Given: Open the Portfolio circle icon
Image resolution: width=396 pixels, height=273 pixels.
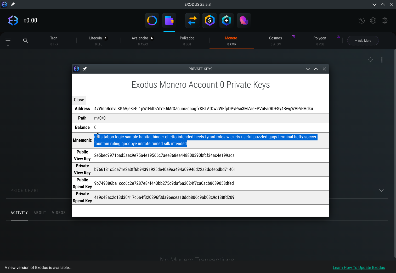Looking at the screenshot, I should [152, 20].
